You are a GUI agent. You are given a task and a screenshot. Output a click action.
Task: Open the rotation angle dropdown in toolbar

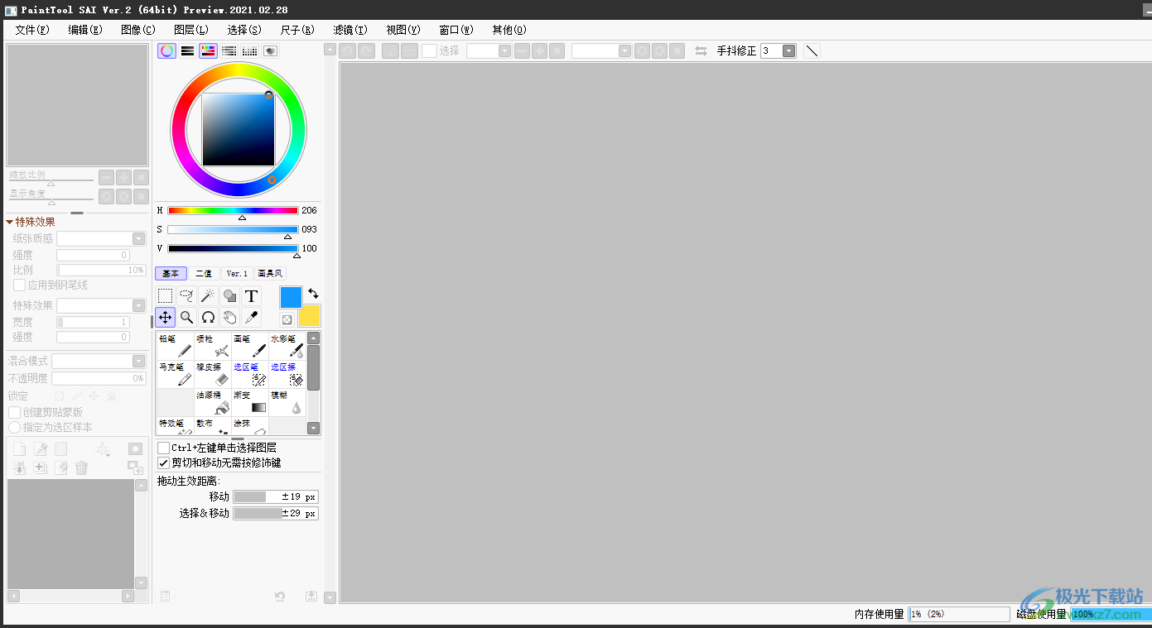625,50
